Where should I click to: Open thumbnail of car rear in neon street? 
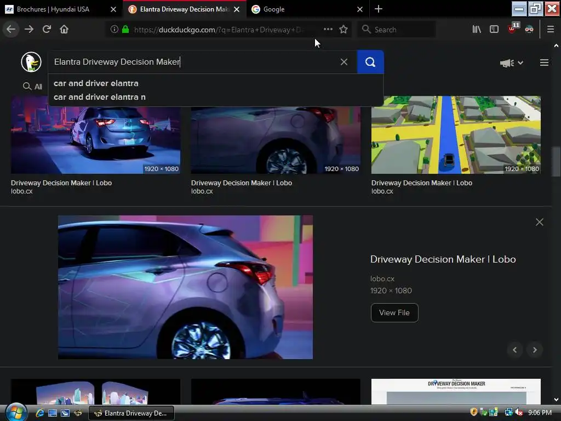pyautogui.click(x=95, y=135)
